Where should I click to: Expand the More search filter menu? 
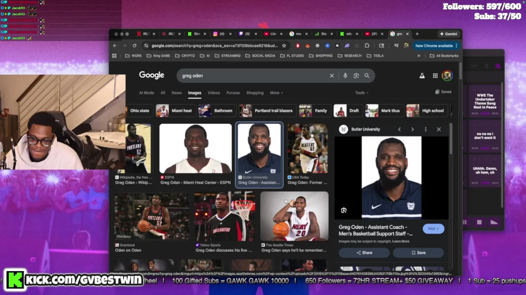point(276,93)
